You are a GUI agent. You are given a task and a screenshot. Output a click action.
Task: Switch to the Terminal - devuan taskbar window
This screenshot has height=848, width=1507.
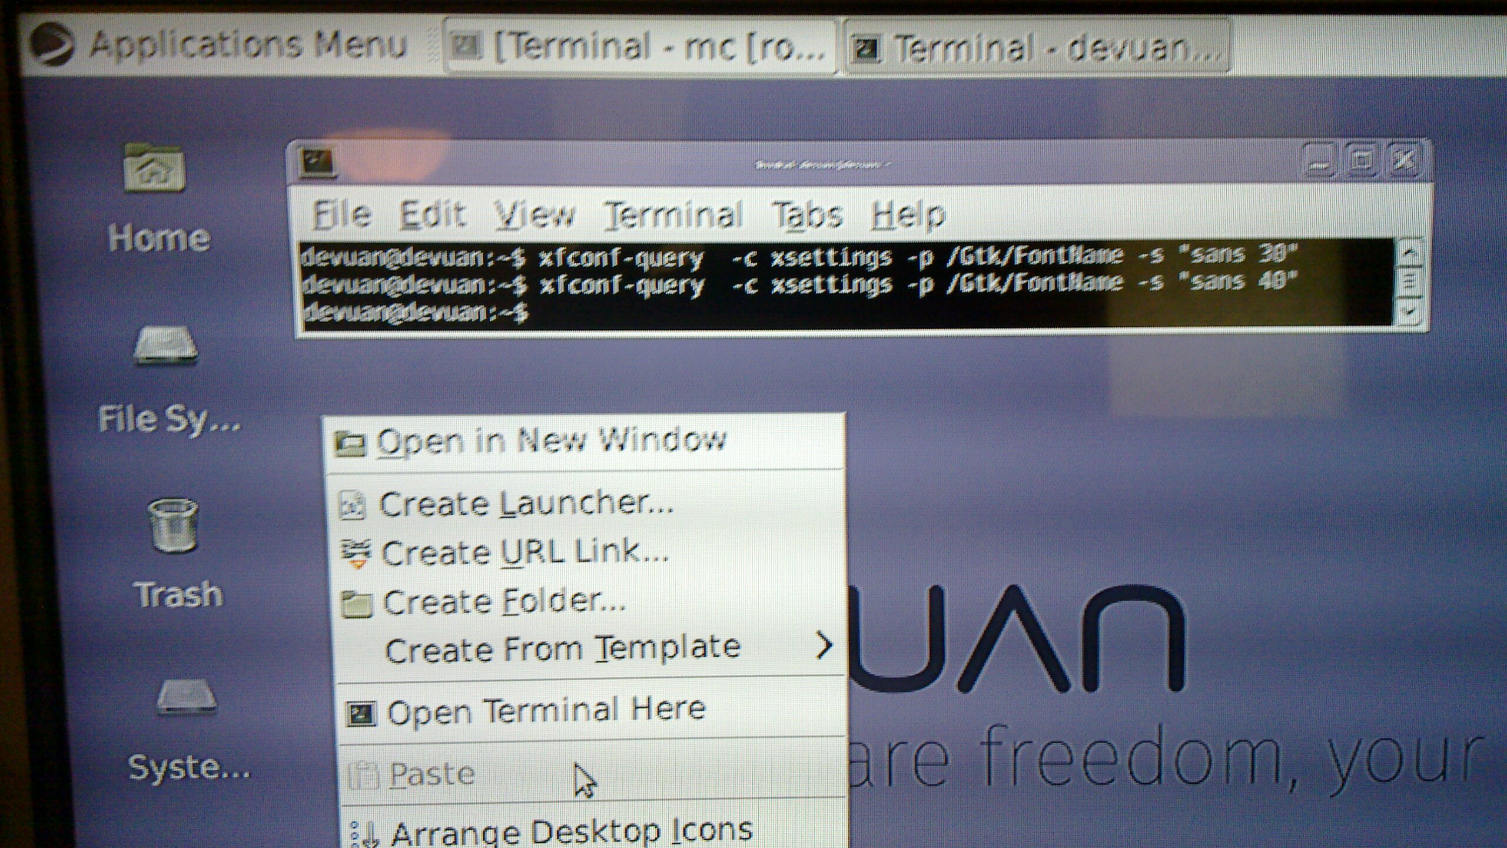click(x=1036, y=48)
